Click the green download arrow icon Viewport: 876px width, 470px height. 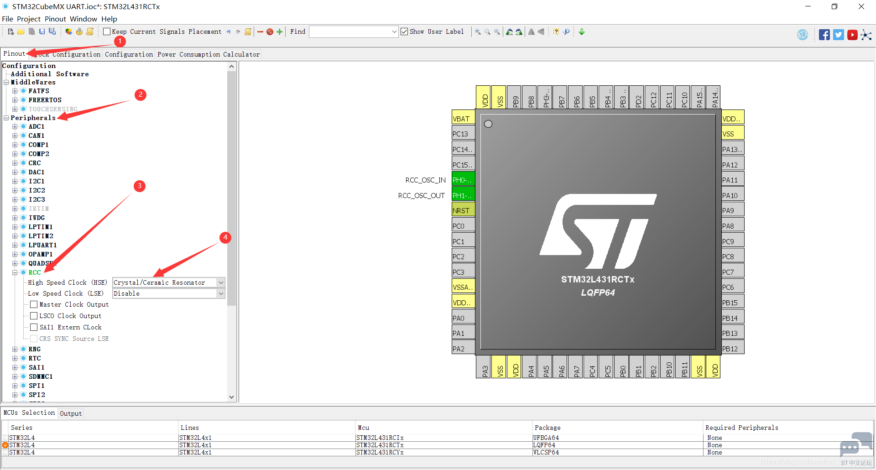pos(582,31)
